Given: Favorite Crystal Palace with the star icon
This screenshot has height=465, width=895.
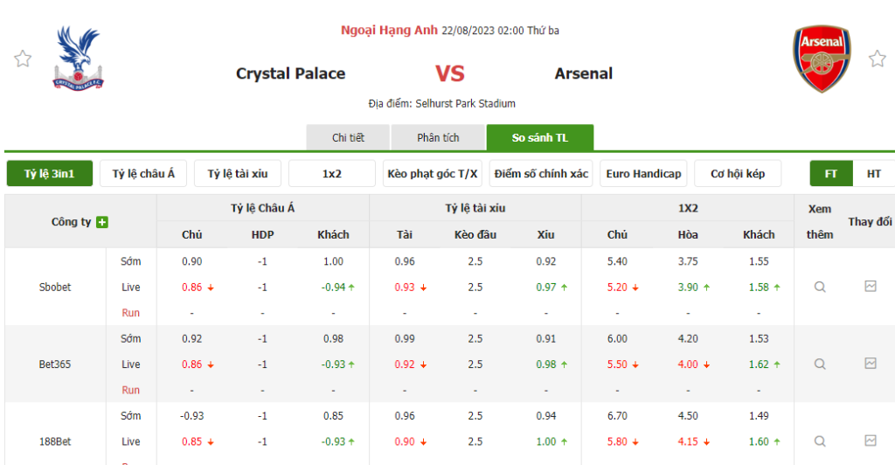Looking at the screenshot, I should point(23,59).
